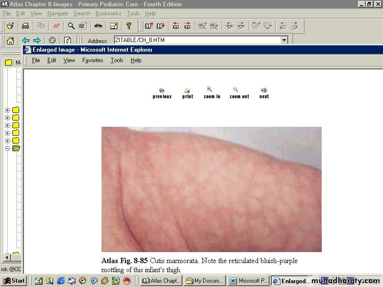Click the Address input field
The image size is (383, 287).
tap(196, 41)
